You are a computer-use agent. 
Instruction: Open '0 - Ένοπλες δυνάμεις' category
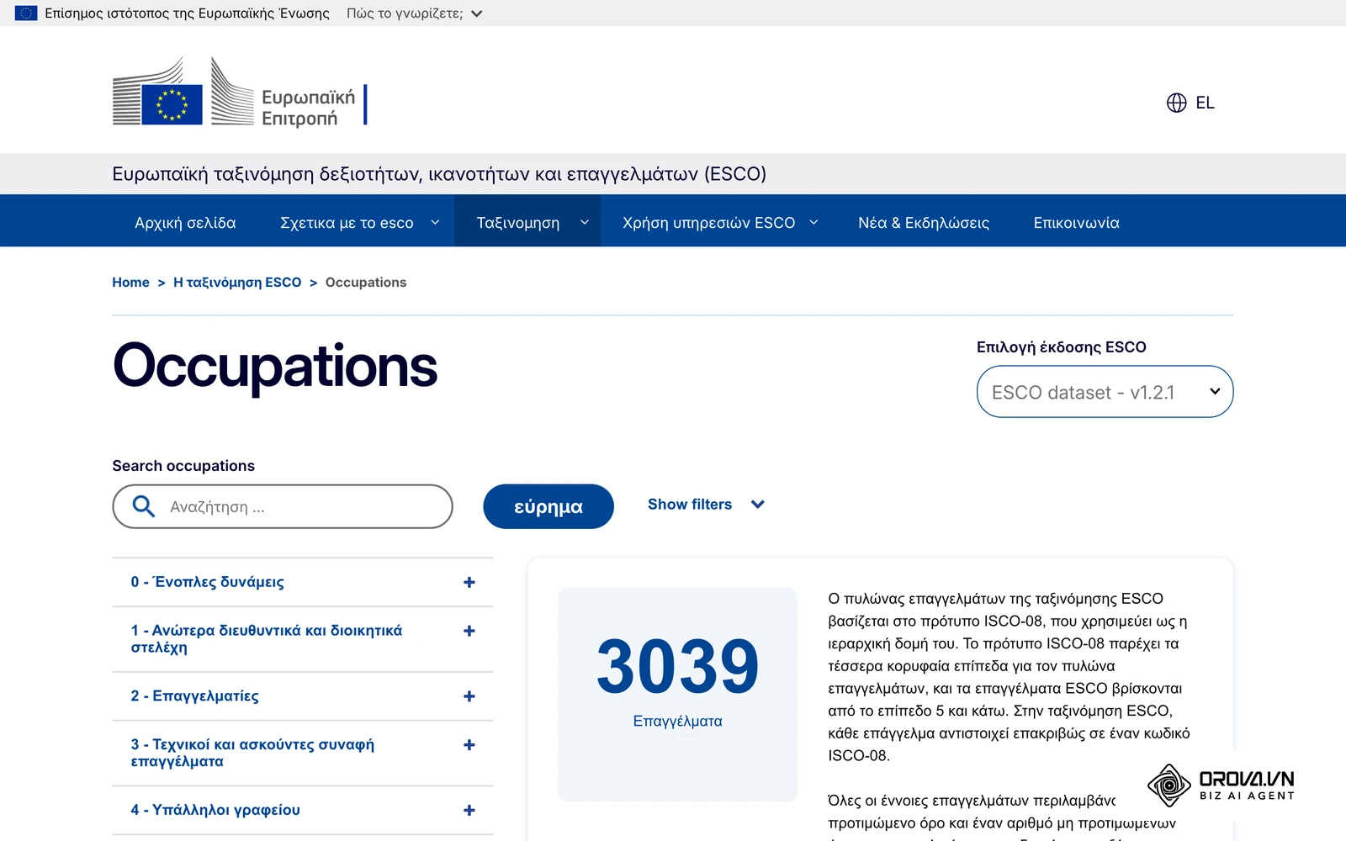coord(207,582)
